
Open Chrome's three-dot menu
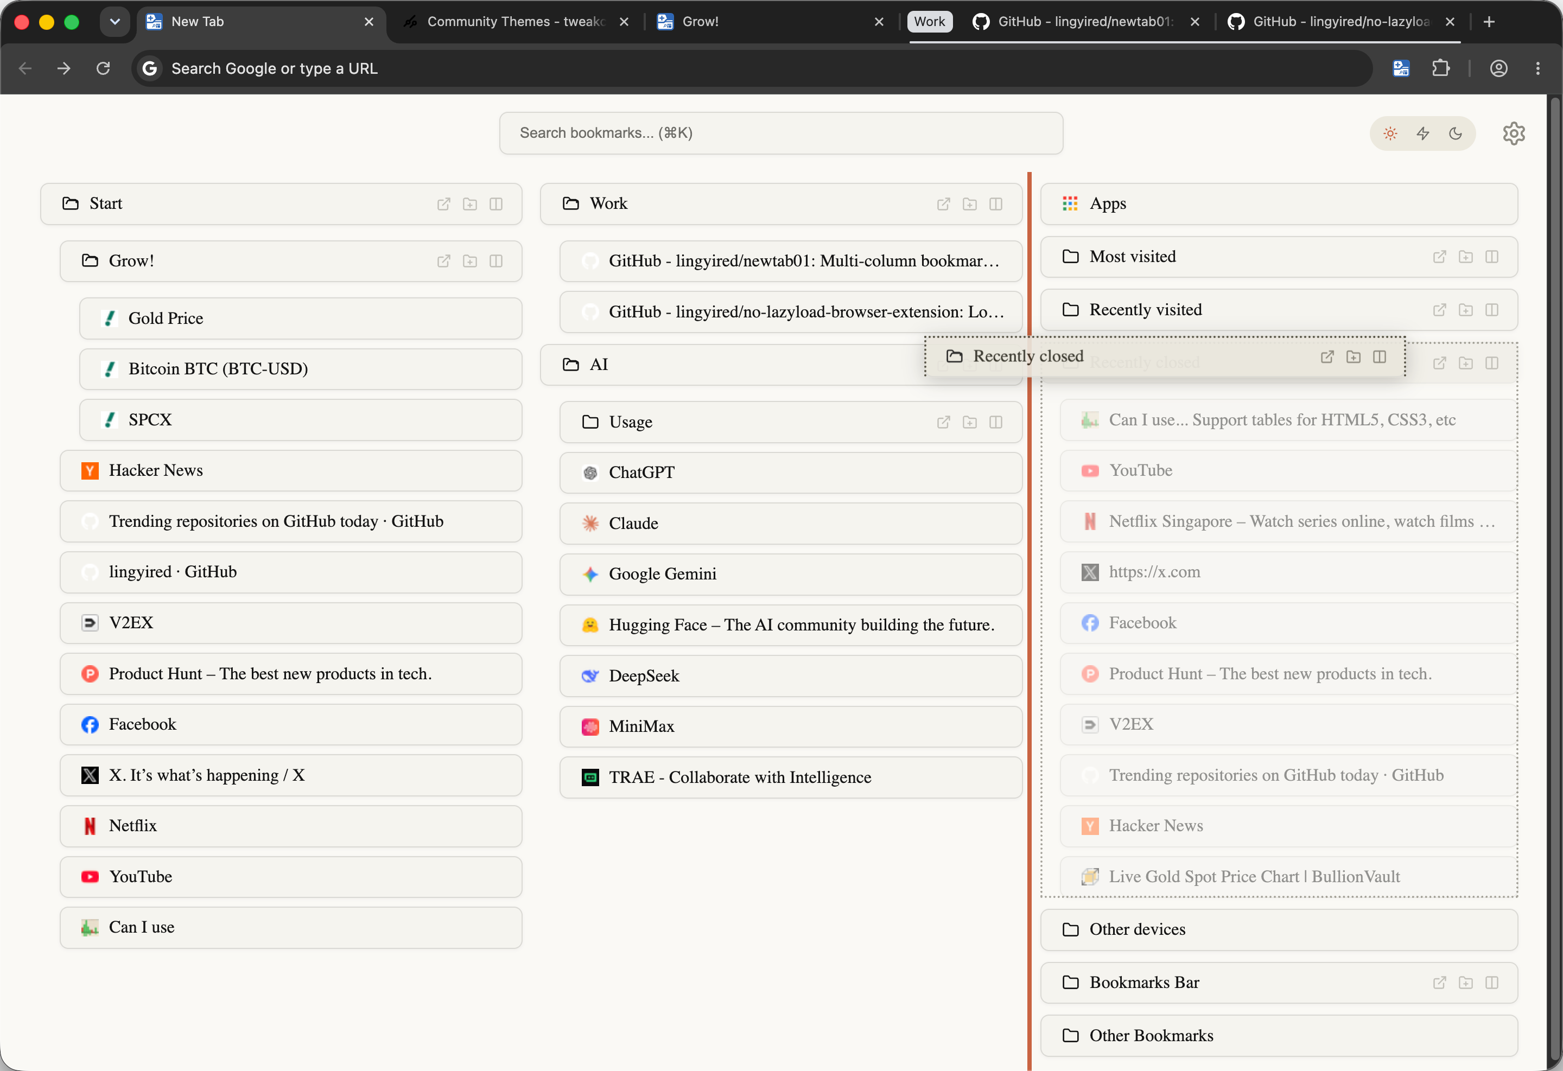[1537, 68]
